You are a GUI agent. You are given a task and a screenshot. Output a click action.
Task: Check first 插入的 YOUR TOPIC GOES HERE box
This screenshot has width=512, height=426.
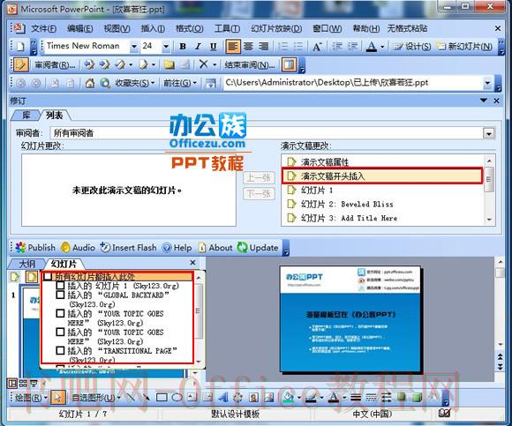click(x=60, y=313)
